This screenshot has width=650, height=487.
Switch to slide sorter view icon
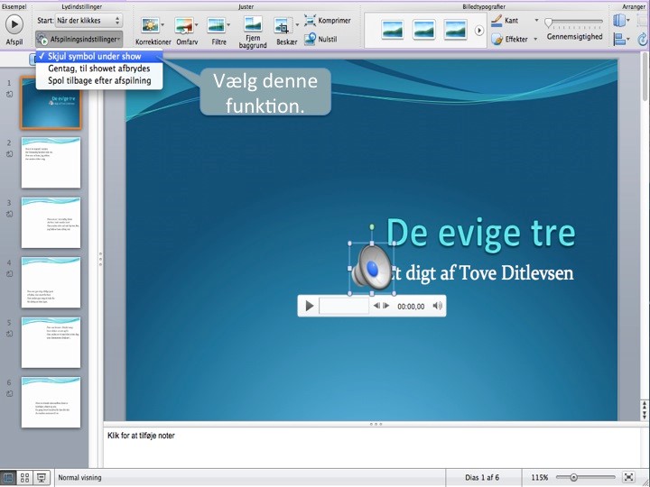tap(24, 477)
